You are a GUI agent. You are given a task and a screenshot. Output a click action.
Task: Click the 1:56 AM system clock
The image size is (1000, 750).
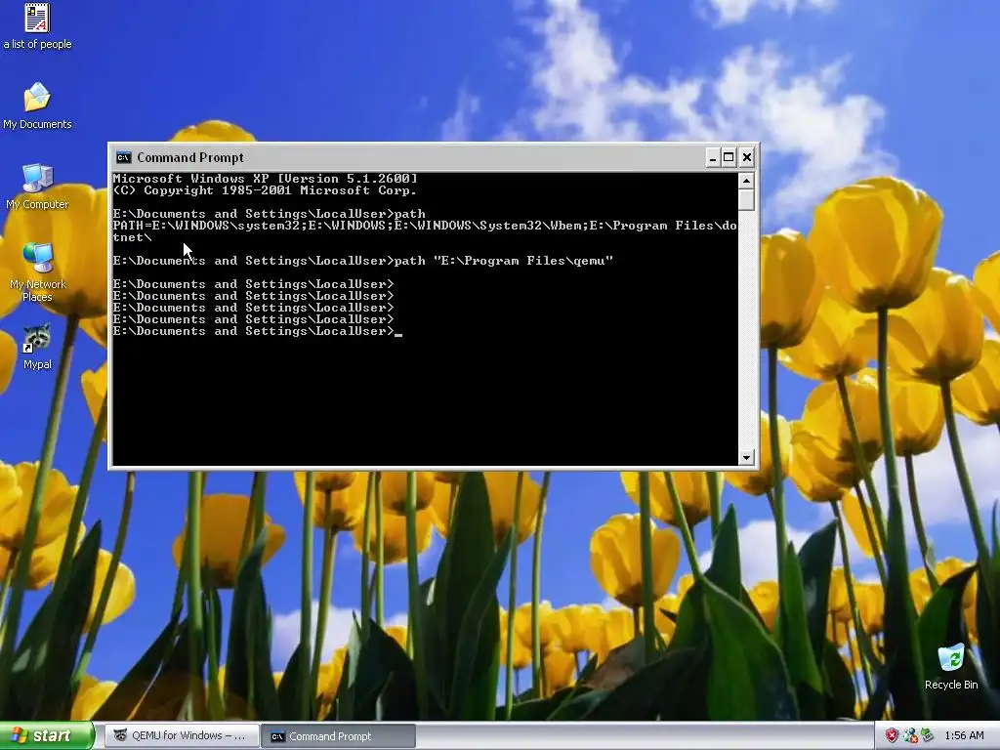[964, 735]
